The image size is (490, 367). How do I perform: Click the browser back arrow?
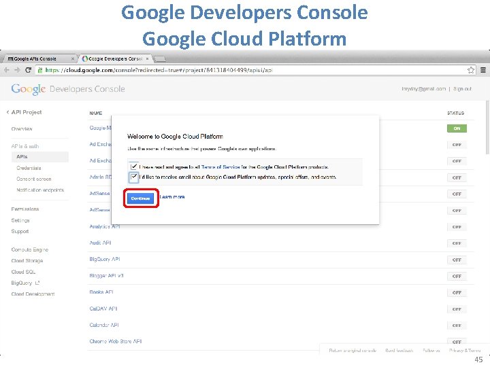[7, 70]
